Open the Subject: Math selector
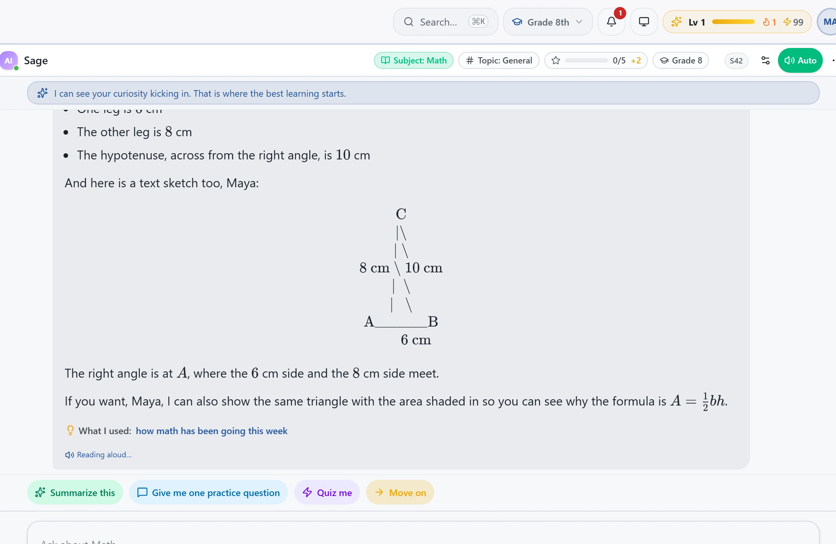 414,60
